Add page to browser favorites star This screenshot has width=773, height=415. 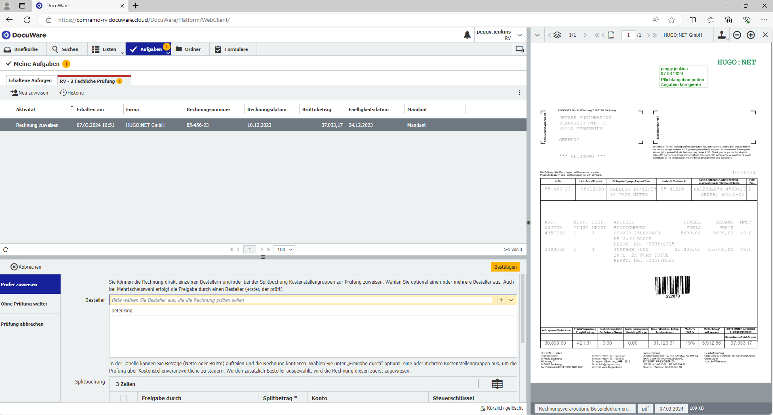click(672, 20)
